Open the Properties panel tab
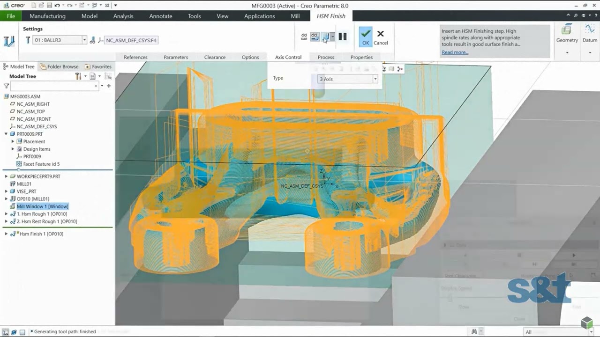 pos(361,57)
